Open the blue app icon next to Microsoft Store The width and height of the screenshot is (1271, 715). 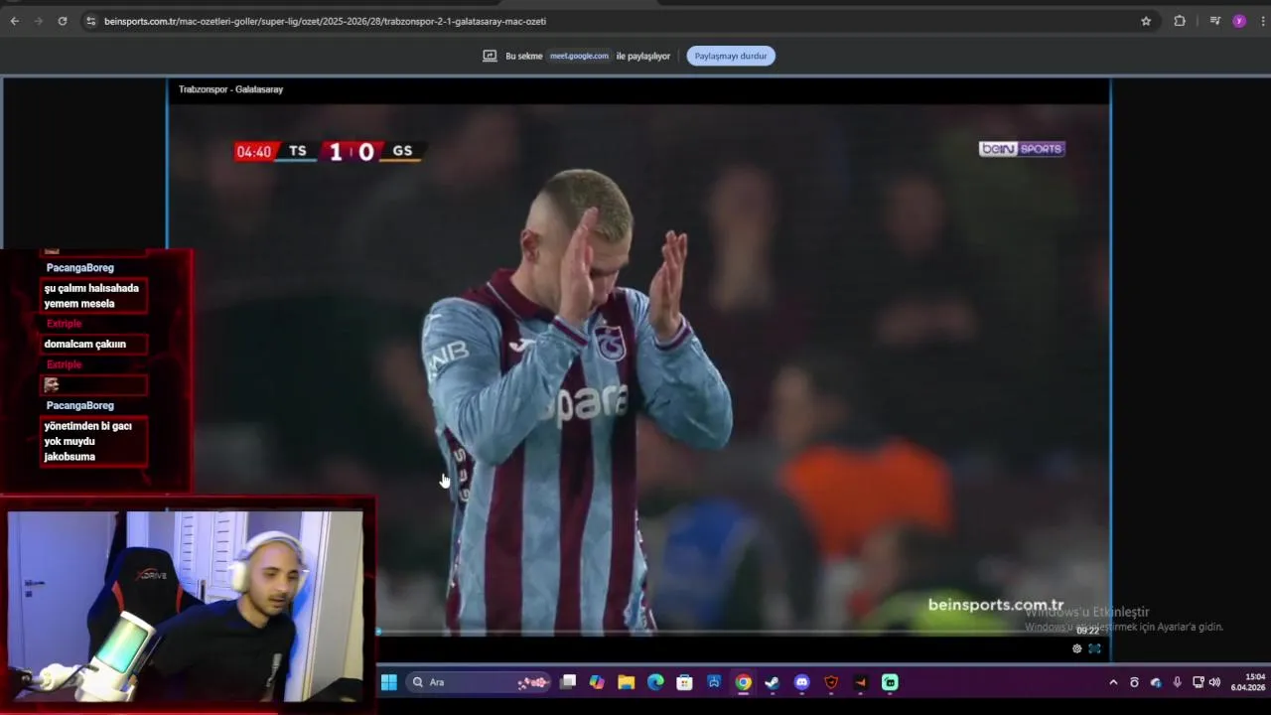[714, 682]
